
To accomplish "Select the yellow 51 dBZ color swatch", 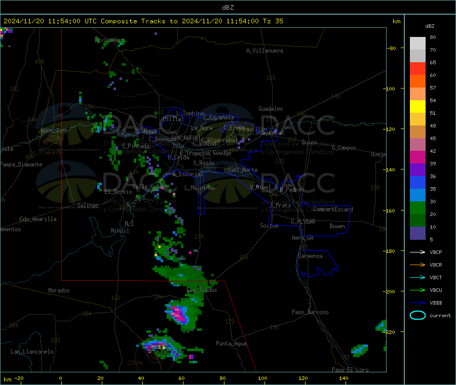I will click(x=417, y=107).
